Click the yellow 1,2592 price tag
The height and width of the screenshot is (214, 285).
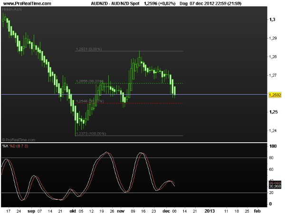tap(275, 95)
